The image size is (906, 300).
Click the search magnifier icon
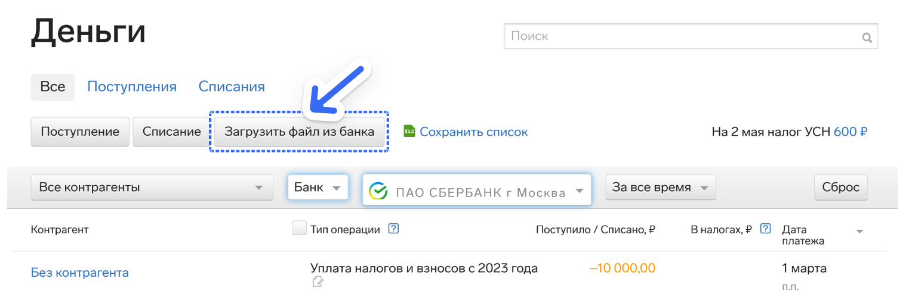click(x=867, y=37)
